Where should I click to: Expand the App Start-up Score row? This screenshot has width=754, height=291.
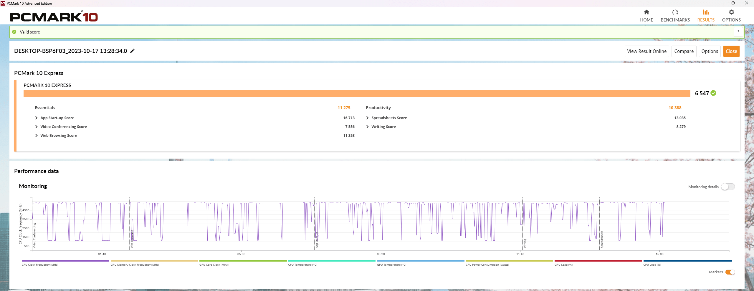coord(37,118)
